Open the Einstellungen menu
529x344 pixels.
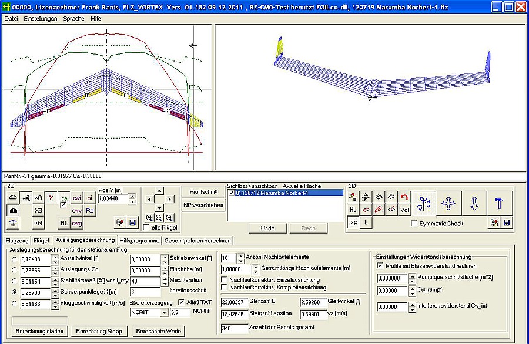(x=41, y=19)
